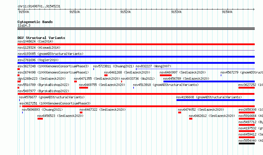The image size is (263, 155).
Task: Select the red nsv1048624 variant bar
Action: tap(136, 44)
